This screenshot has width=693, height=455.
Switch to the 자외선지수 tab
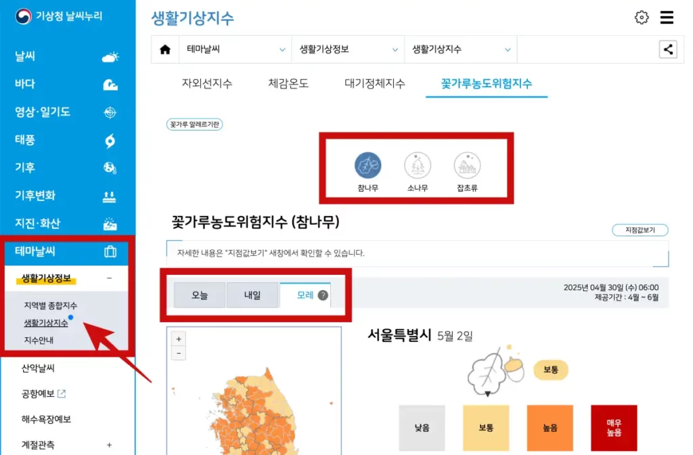coord(207,83)
